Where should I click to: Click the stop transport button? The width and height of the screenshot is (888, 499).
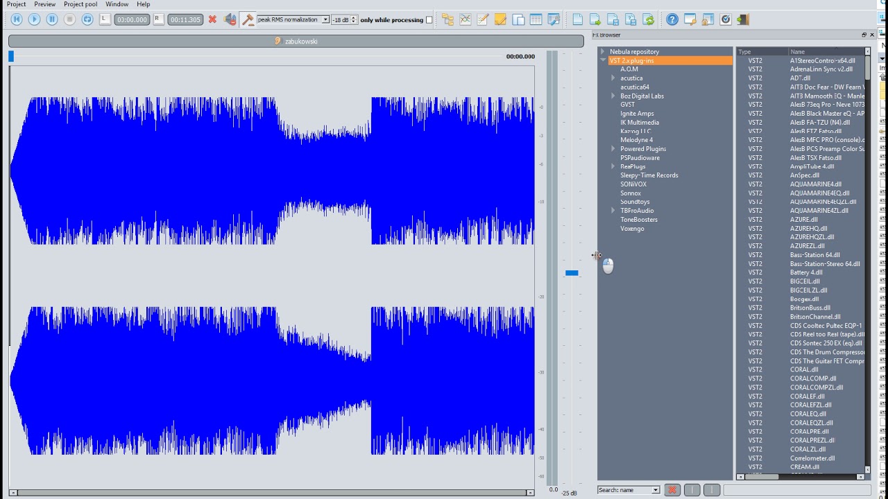[x=69, y=19]
